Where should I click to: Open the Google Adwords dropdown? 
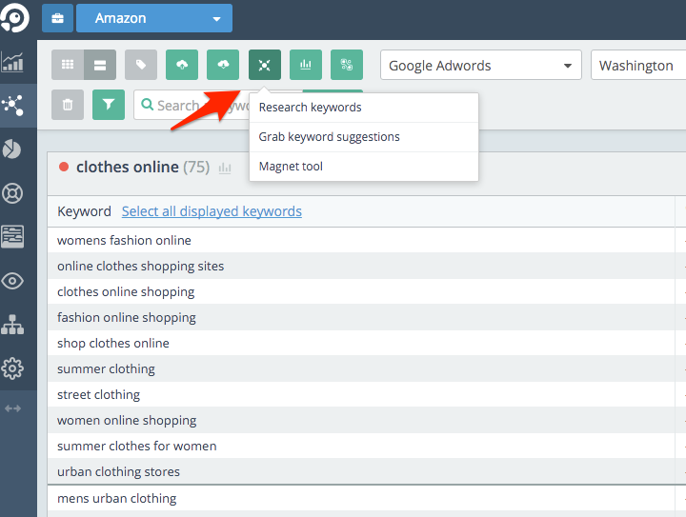[481, 65]
